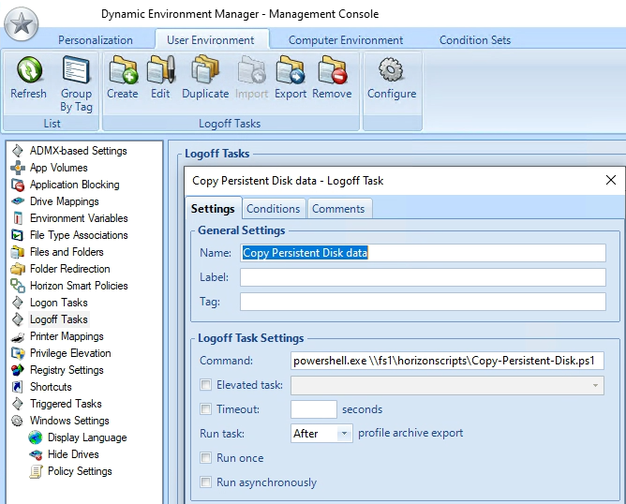The width and height of the screenshot is (626, 504).
Task: Select Logon Tasks in the tree
Action: pyautogui.click(x=59, y=303)
